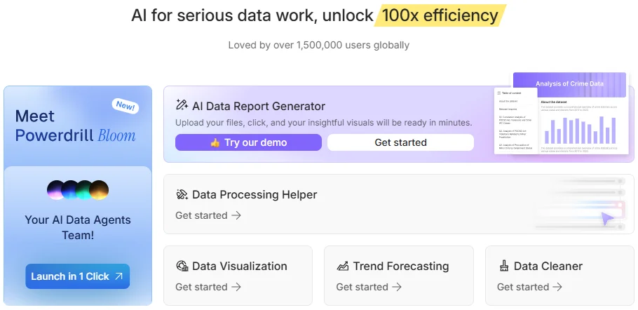Open Get started under Data Processing Helper
Screen dimensions: 638x310
(208, 215)
